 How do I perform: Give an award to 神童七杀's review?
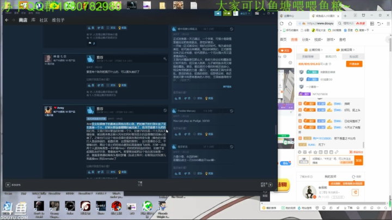pos(122,85)
